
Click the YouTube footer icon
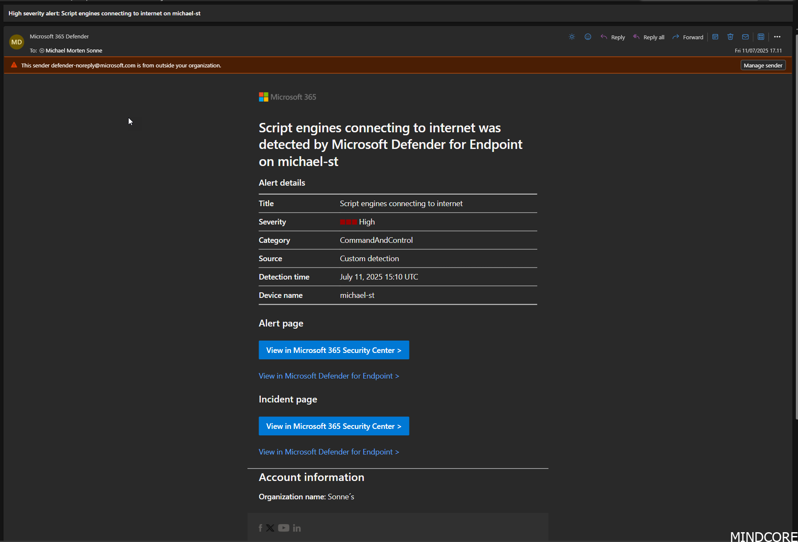click(x=283, y=528)
